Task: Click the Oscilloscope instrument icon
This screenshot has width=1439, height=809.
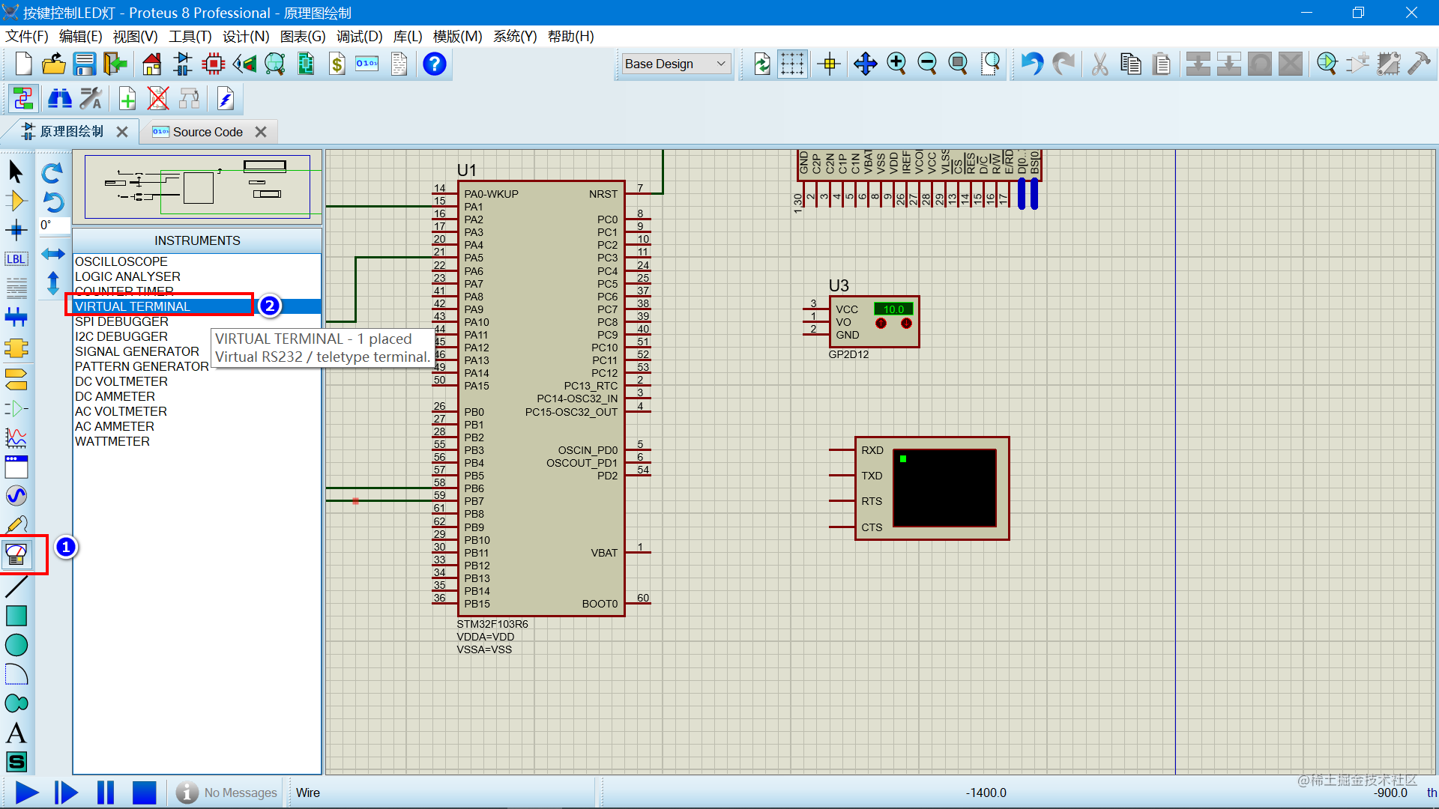Action: (121, 261)
